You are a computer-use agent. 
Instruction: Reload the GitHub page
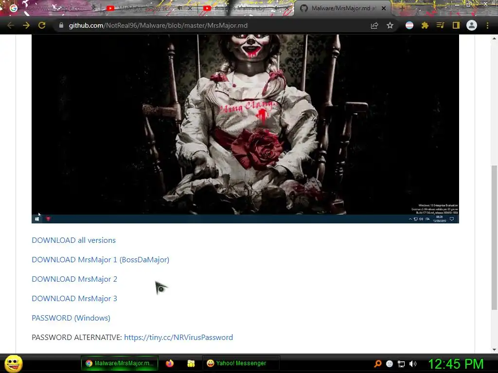pos(42,25)
